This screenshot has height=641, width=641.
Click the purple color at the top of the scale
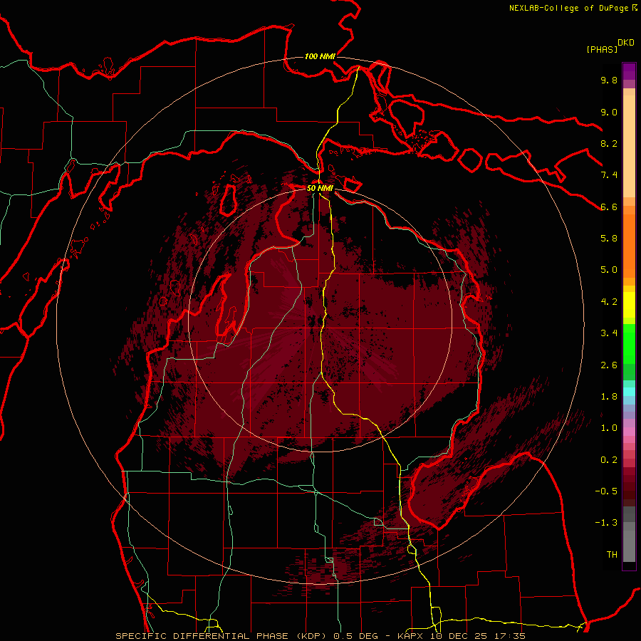coord(629,71)
